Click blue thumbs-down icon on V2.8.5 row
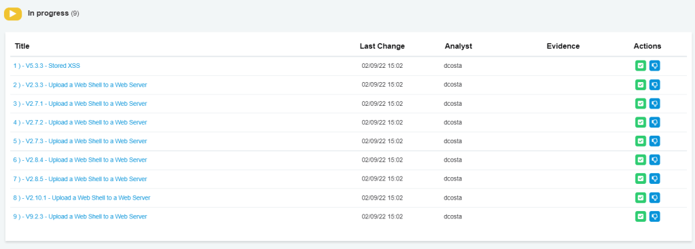Viewport: 695px width, 249px height. click(x=655, y=178)
